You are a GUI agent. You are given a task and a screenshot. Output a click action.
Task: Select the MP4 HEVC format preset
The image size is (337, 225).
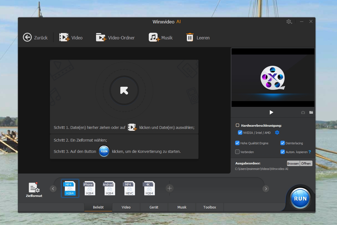(129, 188)
